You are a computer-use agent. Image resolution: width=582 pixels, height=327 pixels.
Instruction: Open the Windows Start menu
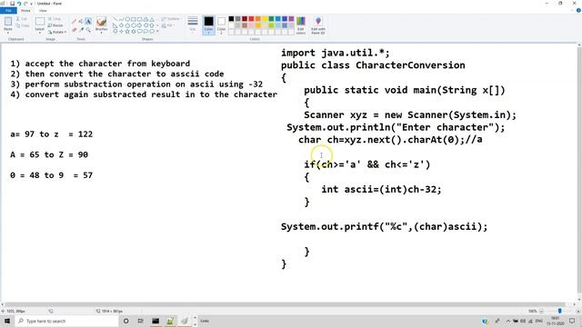click(x=7, y=321)
